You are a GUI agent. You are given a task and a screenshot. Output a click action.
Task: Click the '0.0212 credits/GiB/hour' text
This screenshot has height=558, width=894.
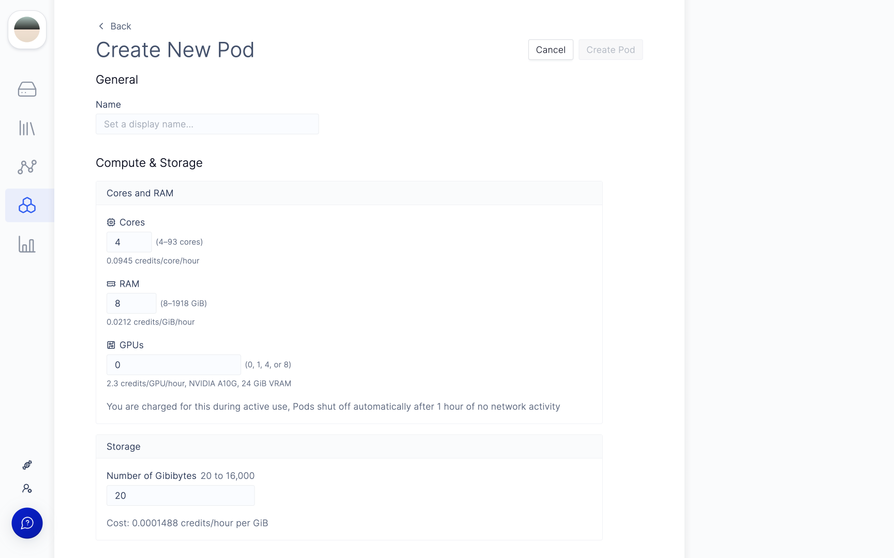point(151,322)
